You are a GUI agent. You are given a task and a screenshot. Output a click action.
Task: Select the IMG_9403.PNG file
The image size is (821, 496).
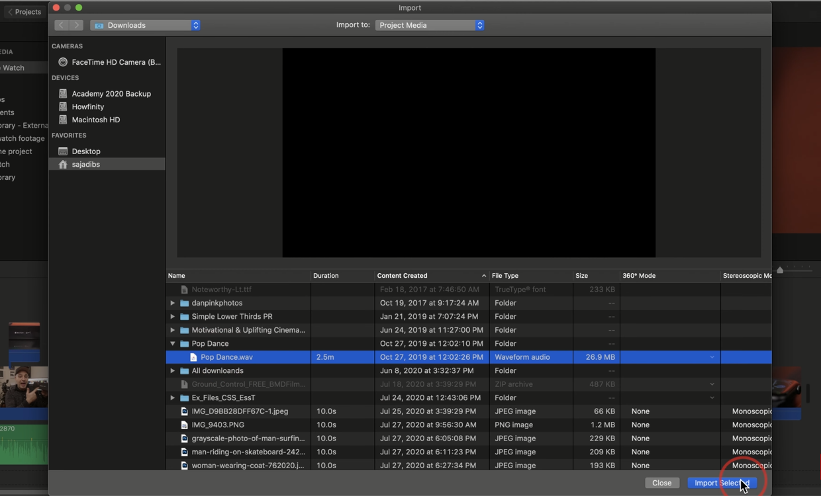click(x=217, y=425)
